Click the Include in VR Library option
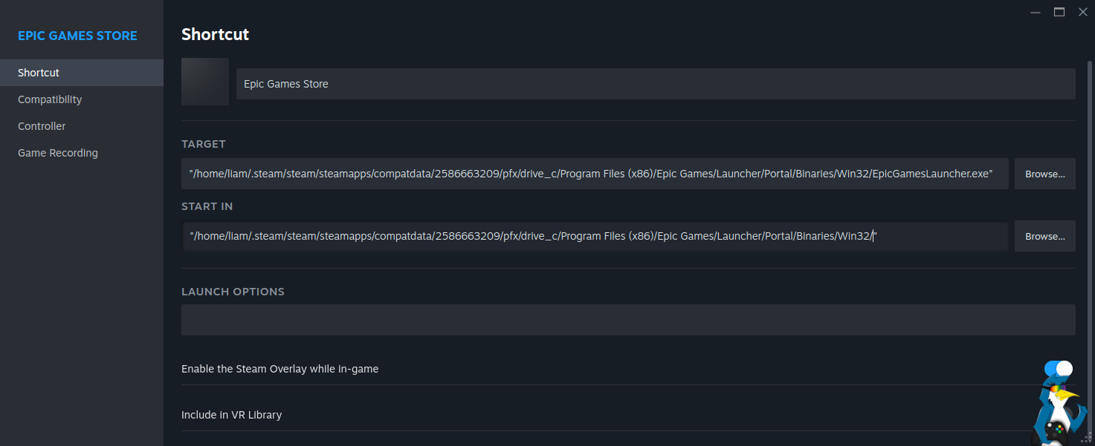1095x446 pixels. (231, 415)
